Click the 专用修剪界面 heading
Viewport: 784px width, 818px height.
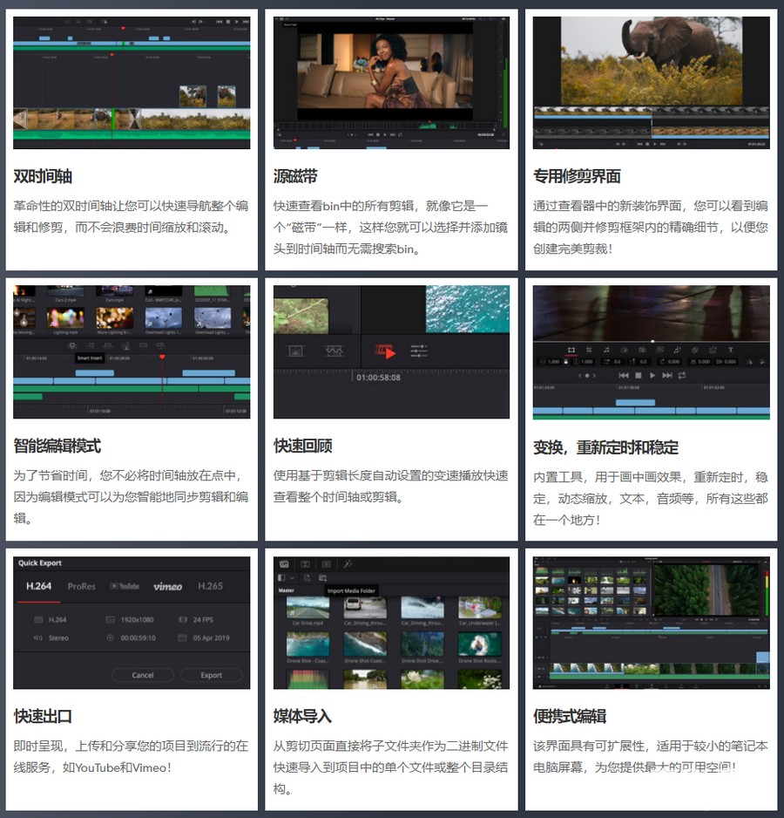click(577, 176)
